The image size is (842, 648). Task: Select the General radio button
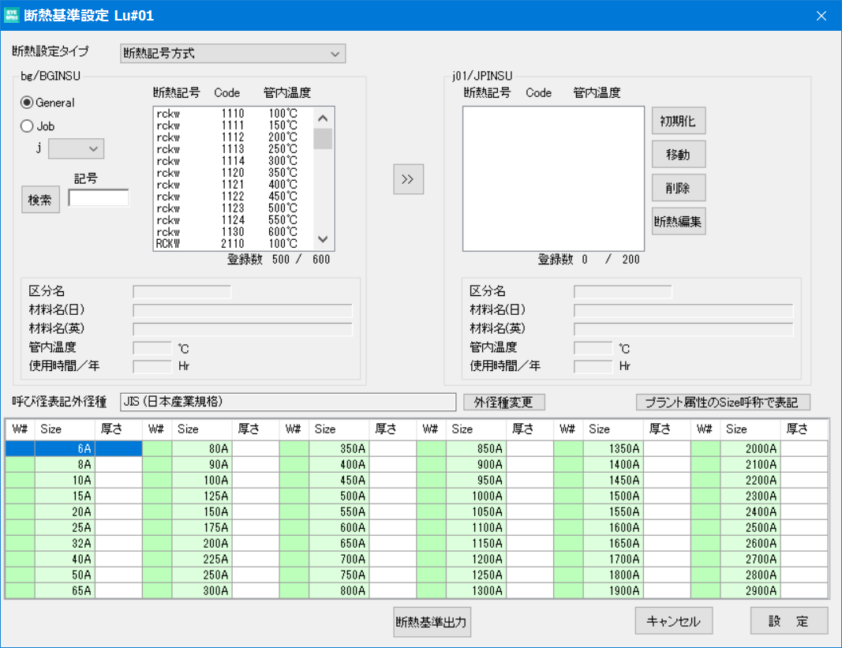click(27, 102)
